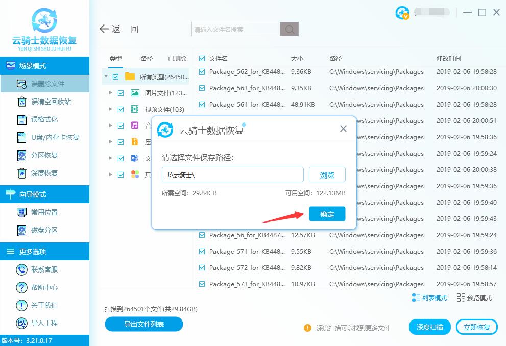
Task: Click the save path field J:\云骑士\
Action: (x=233, y=175)
